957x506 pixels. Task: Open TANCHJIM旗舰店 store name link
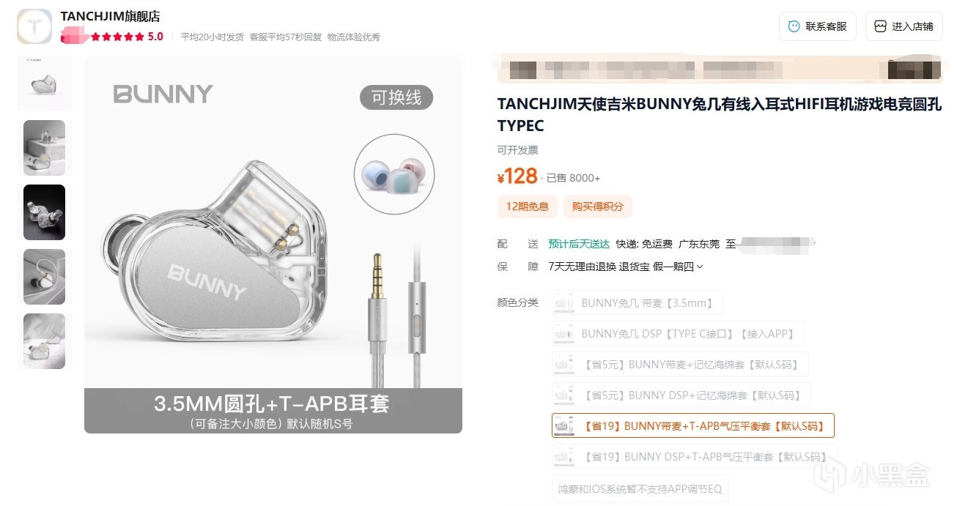(x=111, y=16)
